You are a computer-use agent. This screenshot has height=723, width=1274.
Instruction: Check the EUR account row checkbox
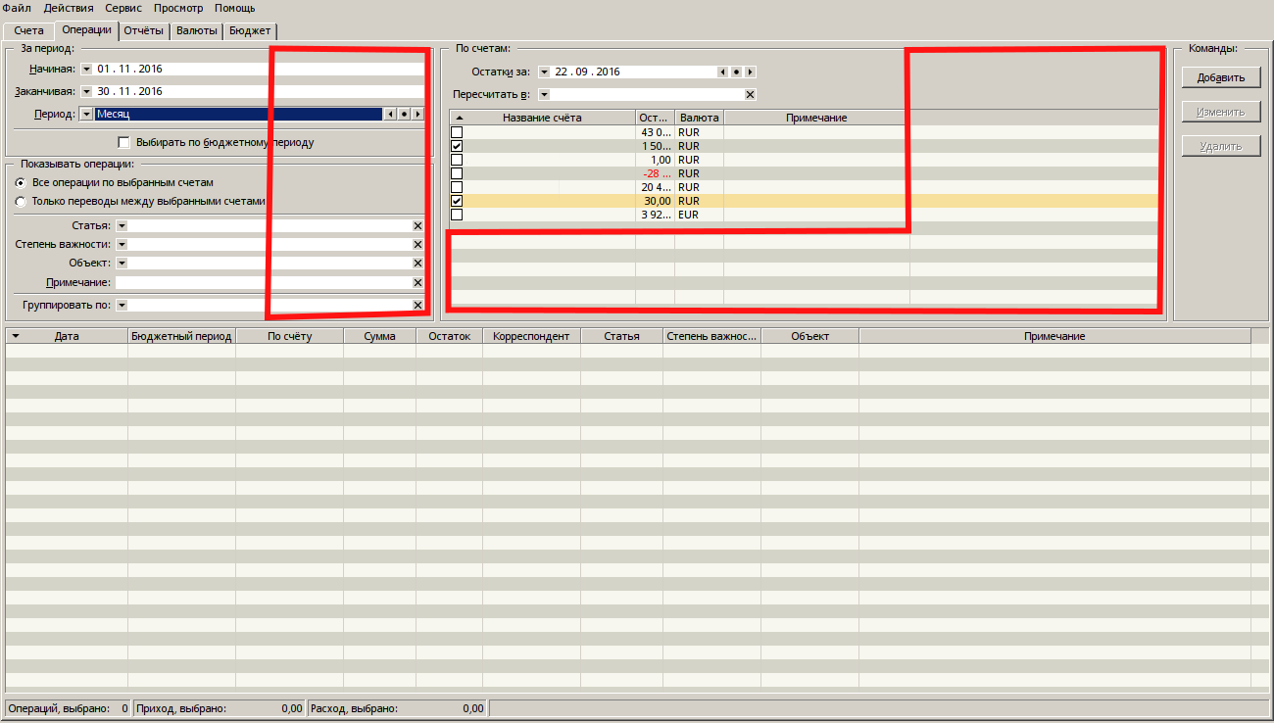457,215
